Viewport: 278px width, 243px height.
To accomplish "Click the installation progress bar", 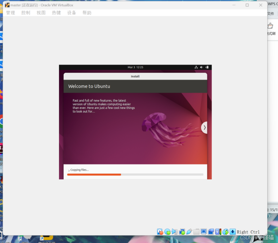I will click(135, 175).
